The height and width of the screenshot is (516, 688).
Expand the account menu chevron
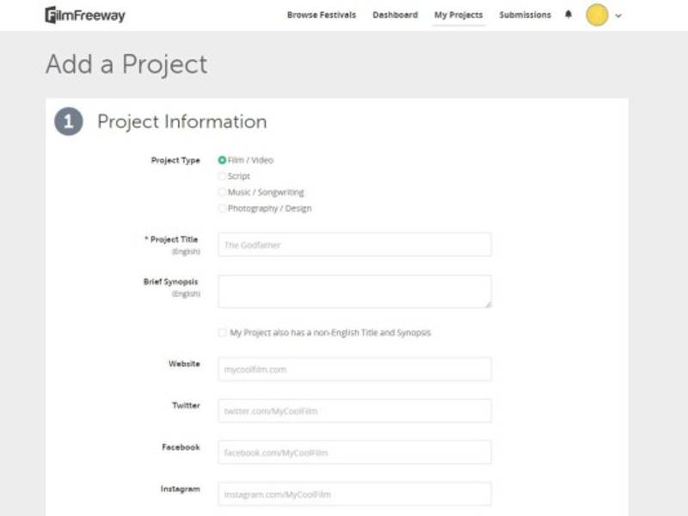click(618, 15)
